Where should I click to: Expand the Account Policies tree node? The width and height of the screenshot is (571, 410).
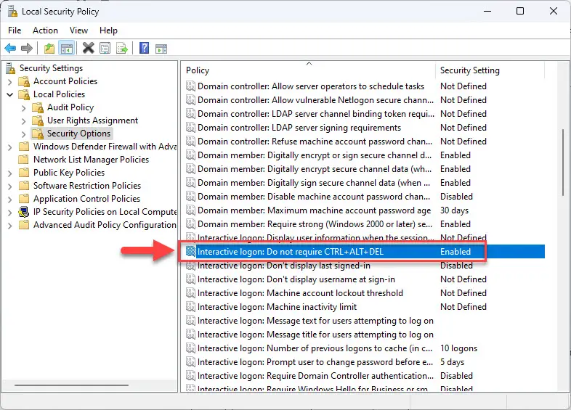pos(10,81)
